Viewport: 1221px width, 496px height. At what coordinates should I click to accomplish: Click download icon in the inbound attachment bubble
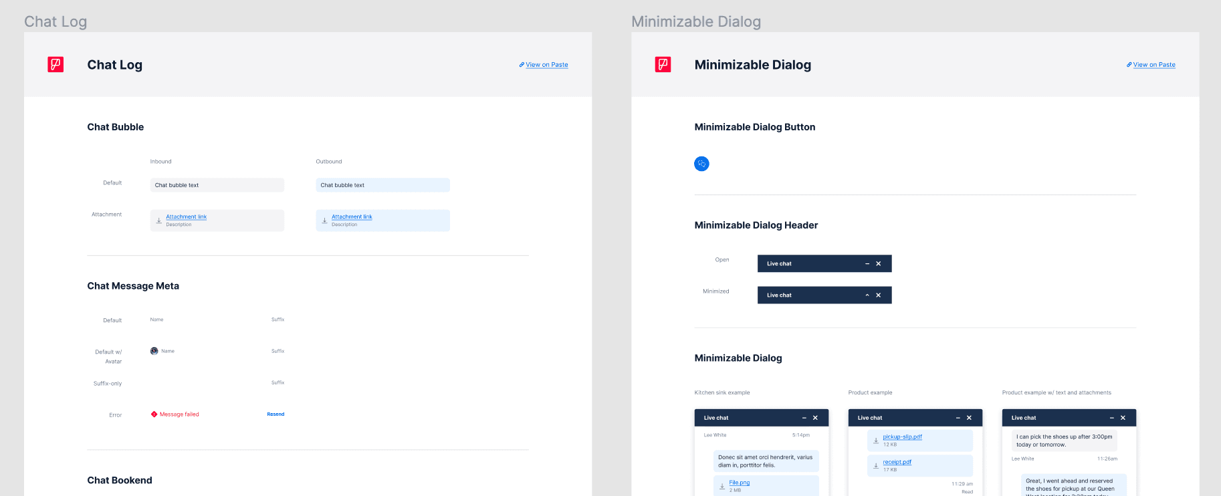(x=158, y=221)
